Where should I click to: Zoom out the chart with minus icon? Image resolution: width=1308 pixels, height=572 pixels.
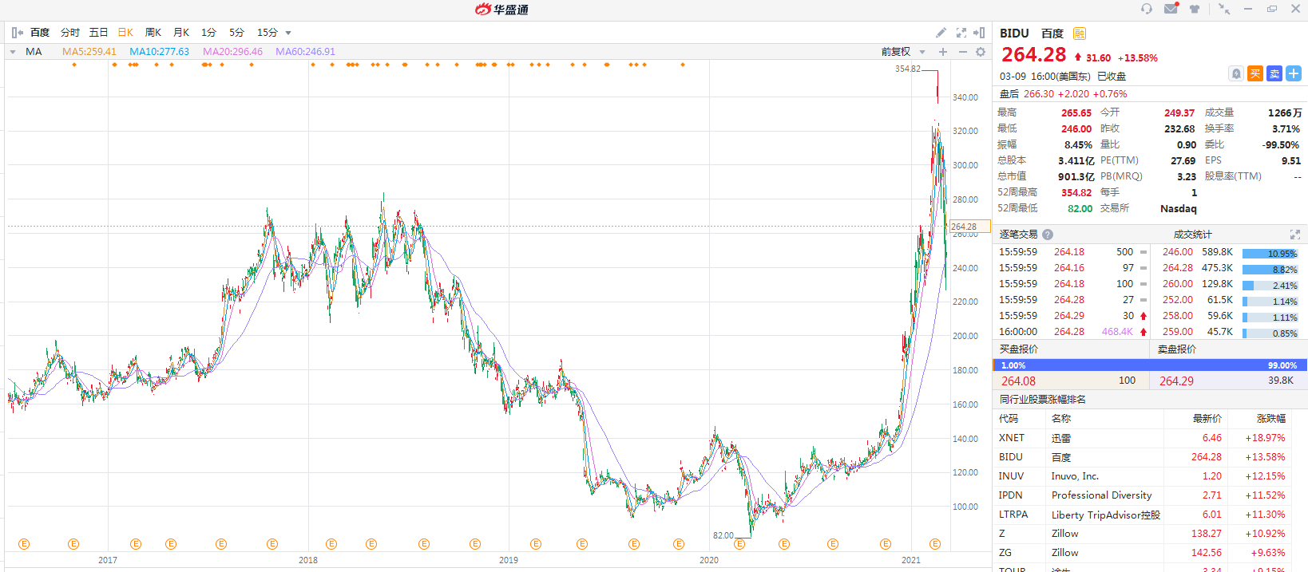(962, 52)
